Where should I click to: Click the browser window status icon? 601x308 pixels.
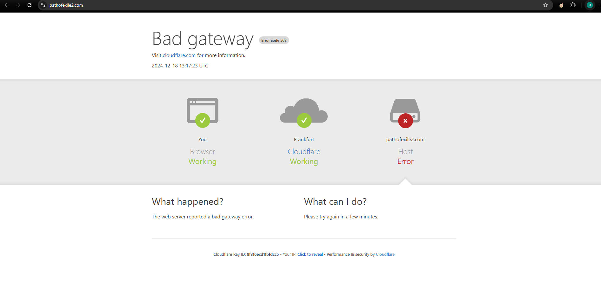point(202,112)
